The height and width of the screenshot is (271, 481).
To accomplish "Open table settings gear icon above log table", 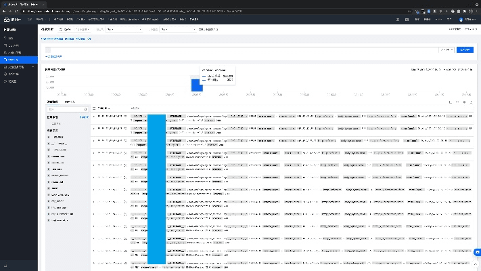I will (x=463, y=102).
